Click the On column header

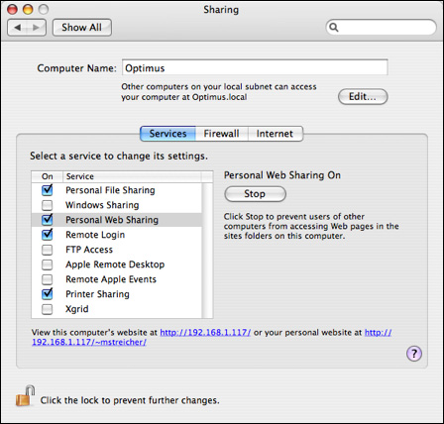click(48, 176)
